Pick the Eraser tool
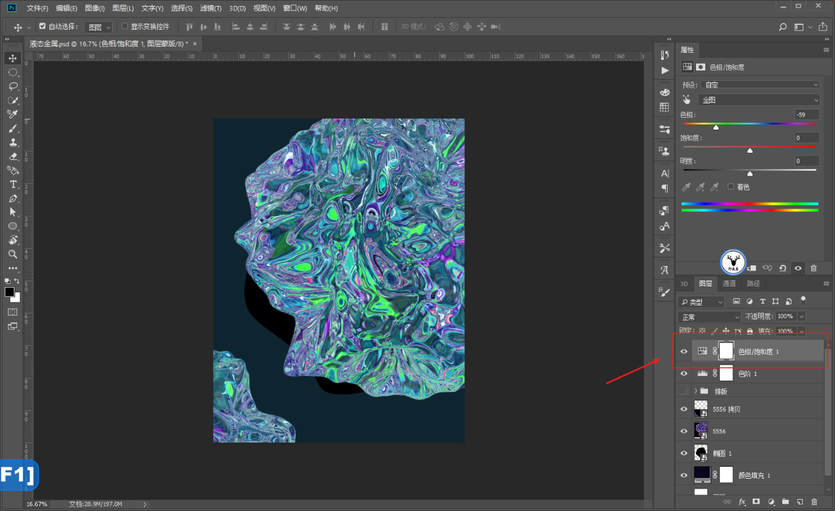Screen dimensions: 835x511 point(13,156)
